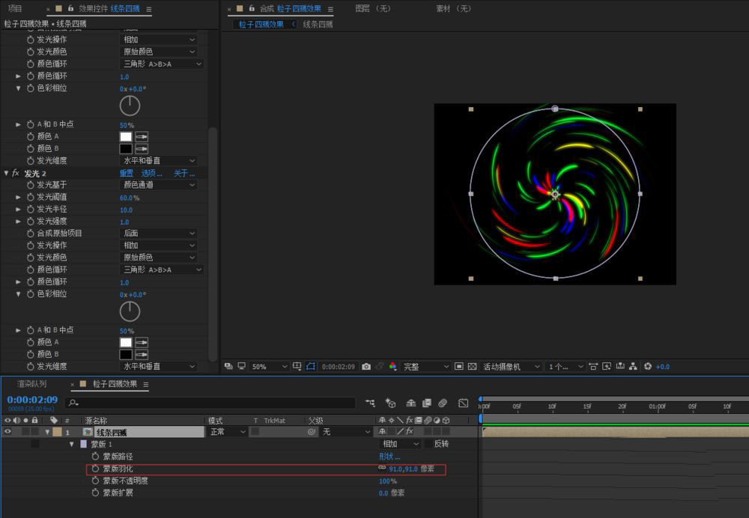Pick 颜色 A with the eyedropper in 发光 2
The height and width of the screenshot is (518, 749).
coord(142,342)
